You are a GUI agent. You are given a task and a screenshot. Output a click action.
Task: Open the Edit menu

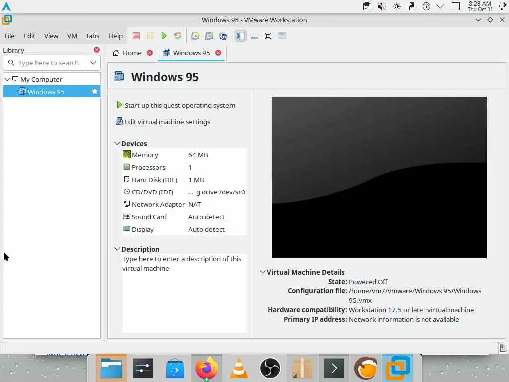pos(29,36)
